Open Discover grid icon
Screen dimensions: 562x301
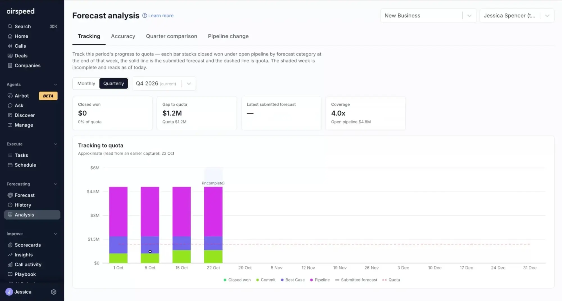(x=10, y=115)
